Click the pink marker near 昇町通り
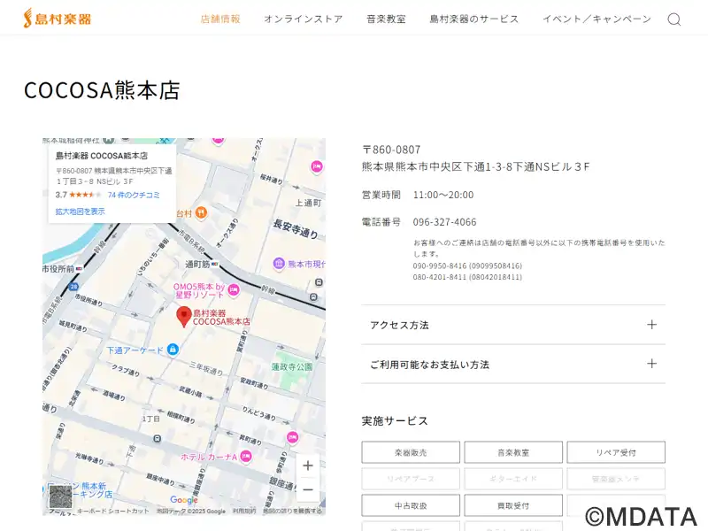708x531 pixels. tap(293, 436)
